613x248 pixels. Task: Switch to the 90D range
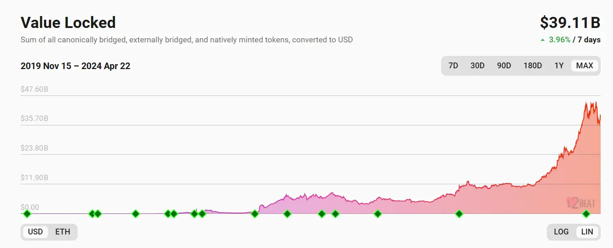[x=504, y=66]
